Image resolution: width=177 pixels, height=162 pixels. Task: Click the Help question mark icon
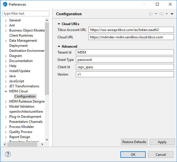click(8, 154)
